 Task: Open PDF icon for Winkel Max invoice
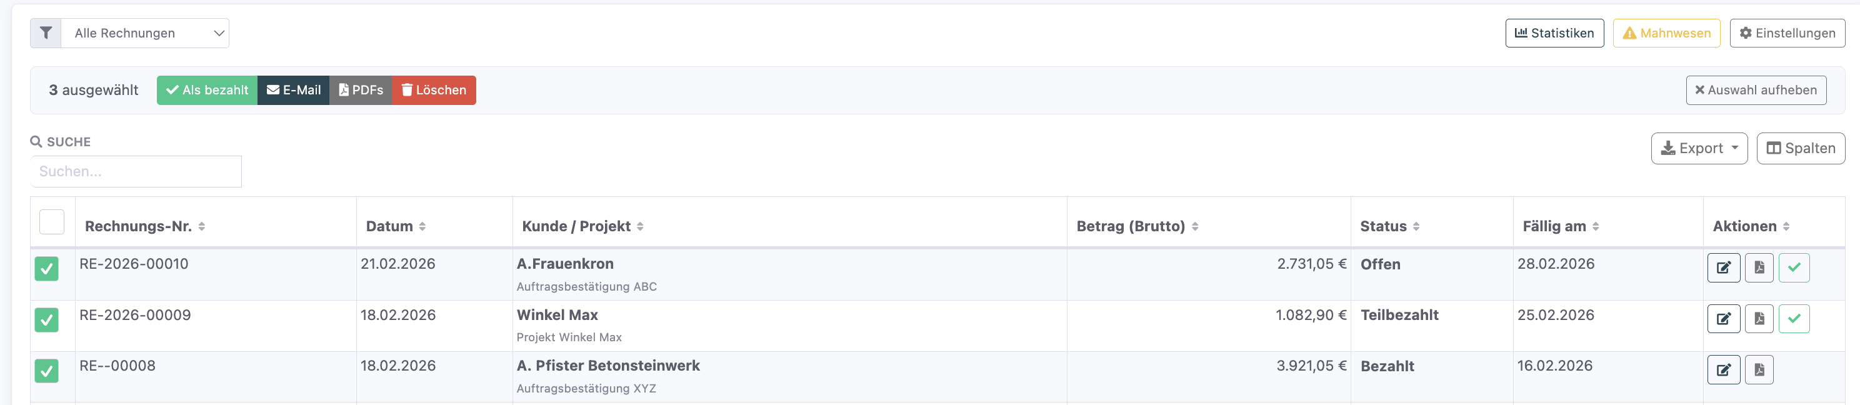(x=1759, y=318)
